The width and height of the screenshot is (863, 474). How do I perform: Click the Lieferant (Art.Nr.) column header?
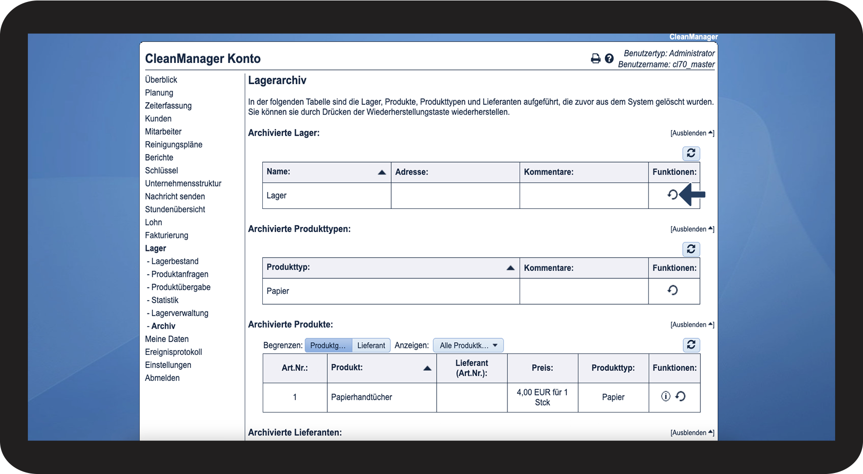[472, 368]
